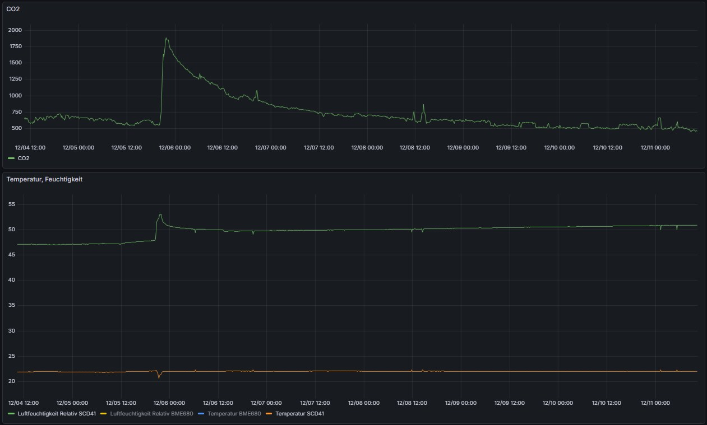
Task: Show the Temperatur BME680 series
Action: point(234,414)
